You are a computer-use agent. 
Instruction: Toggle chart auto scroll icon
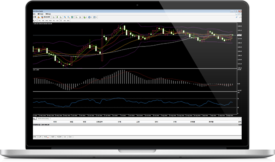(x=76, y=17)
